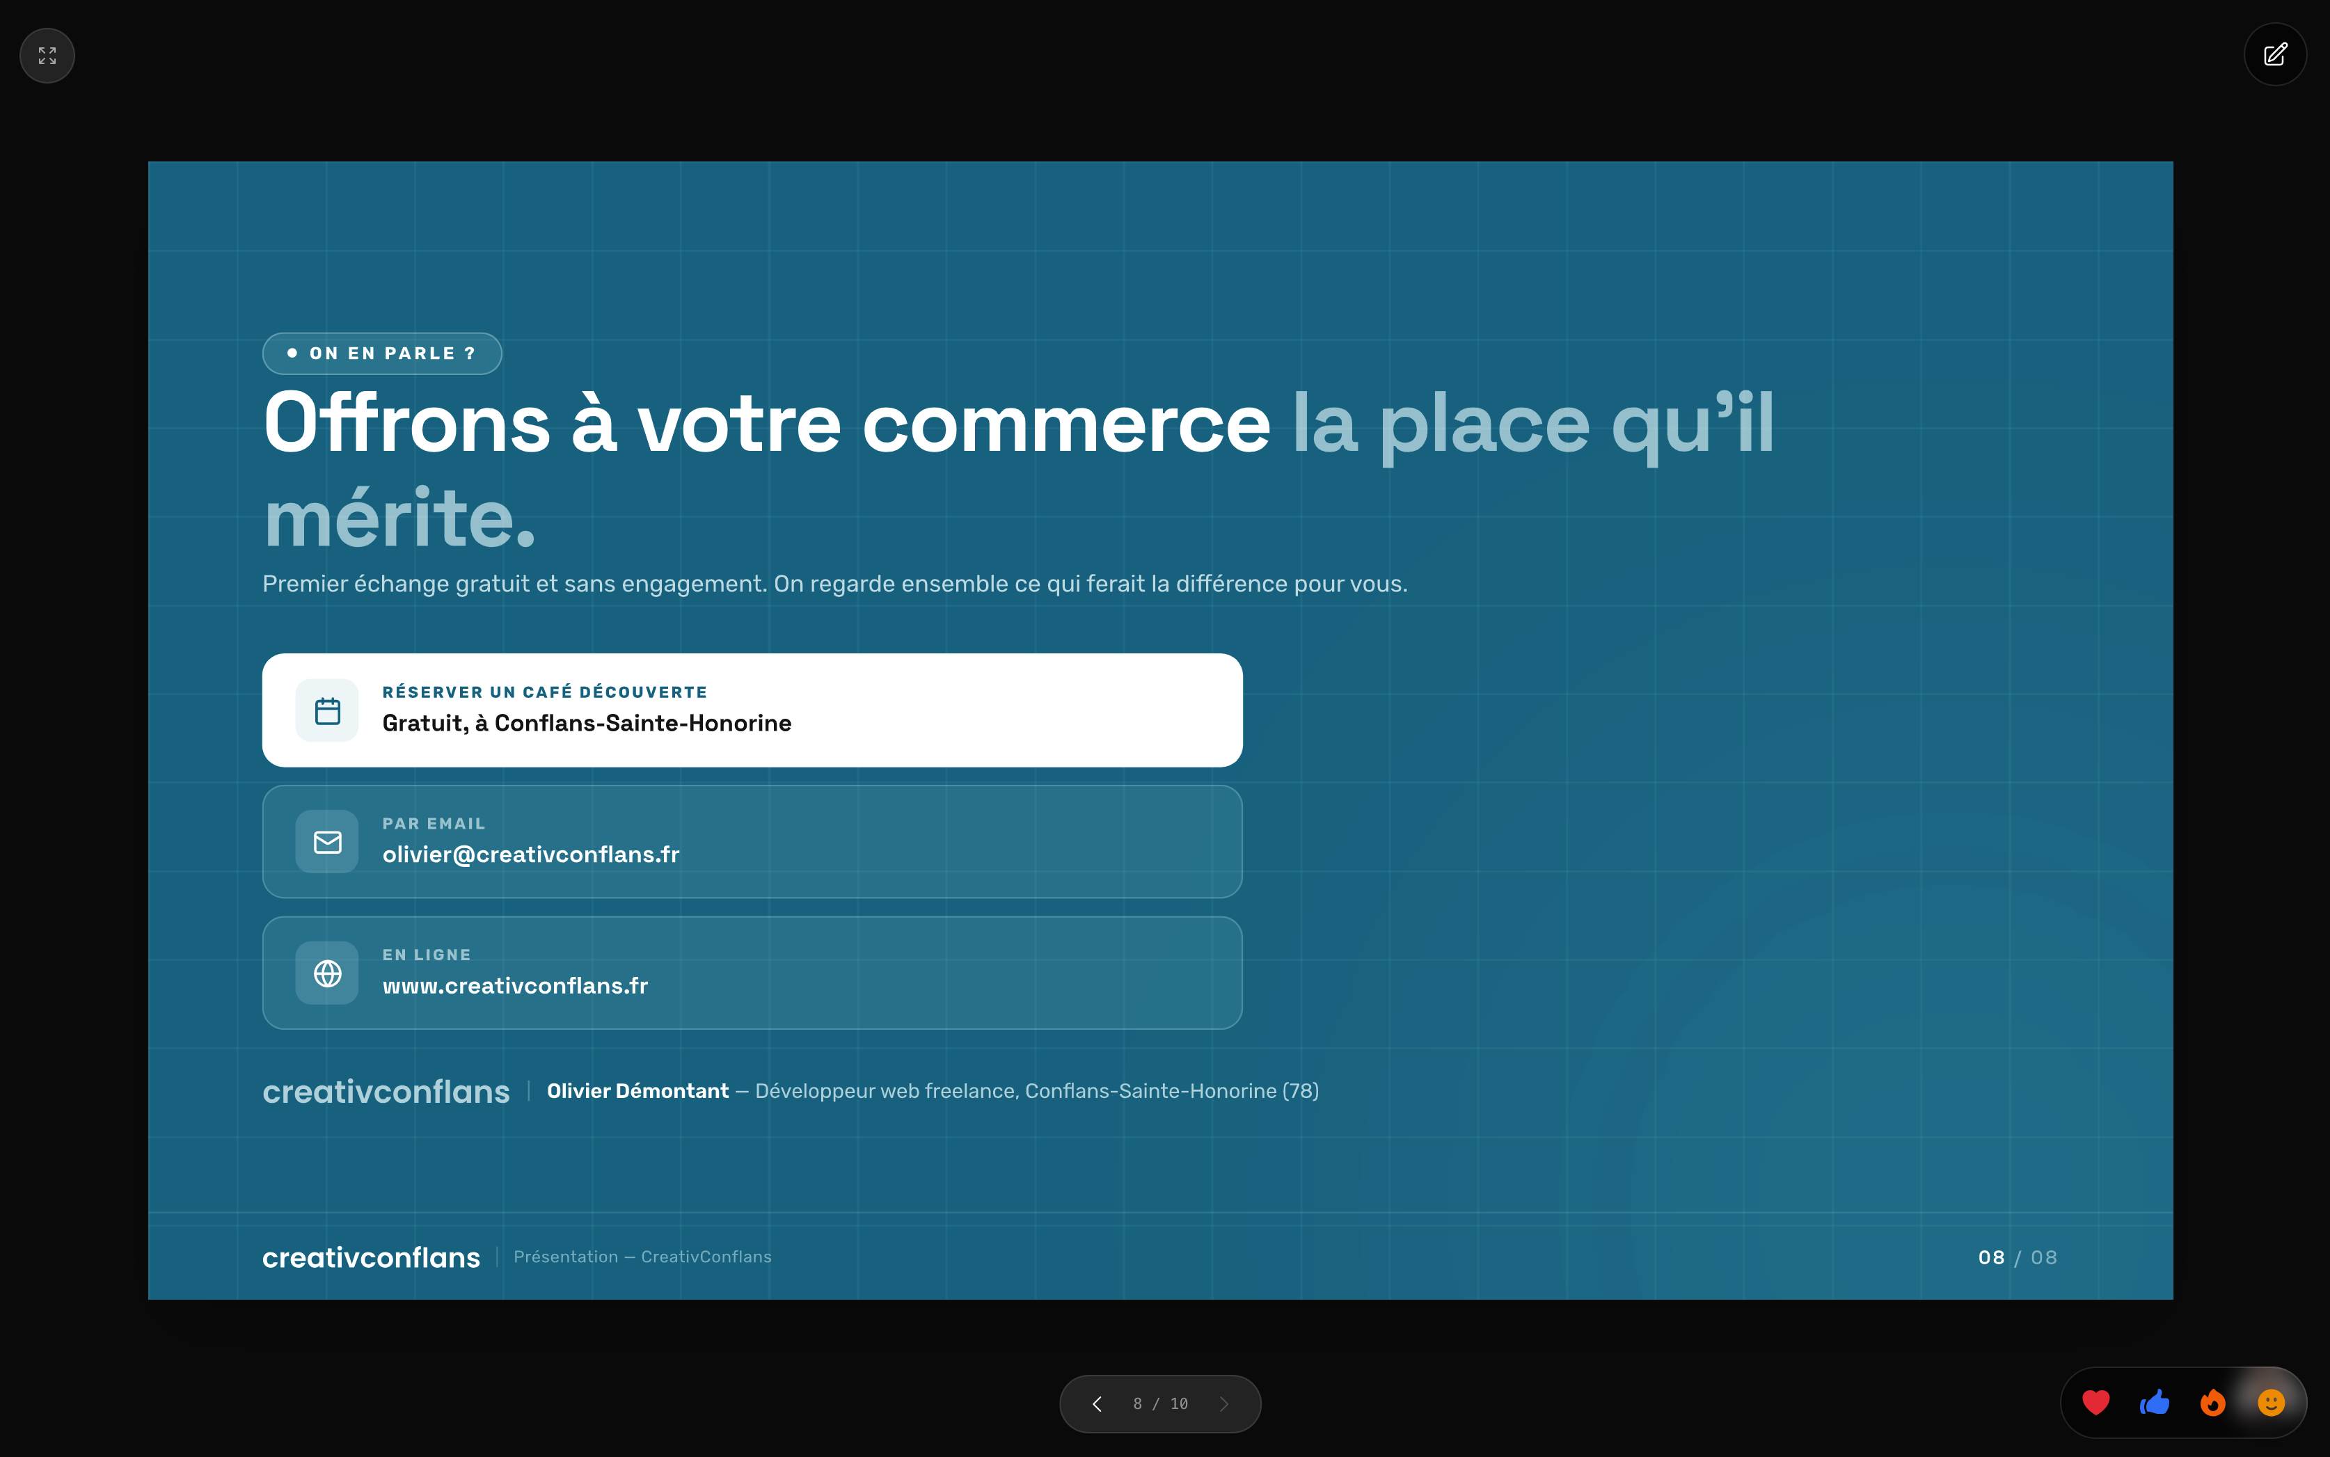The image size is (2330, 1457).
Task: Select the Olivier Démontant name text
Action: pos(638,1091)
